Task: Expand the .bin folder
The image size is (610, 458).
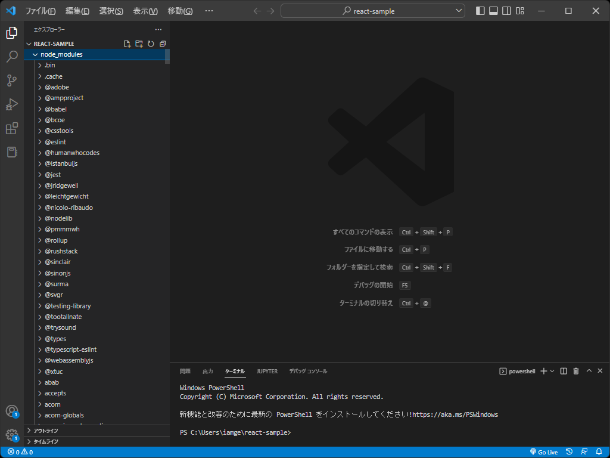Action: click(x=97, y=66)
